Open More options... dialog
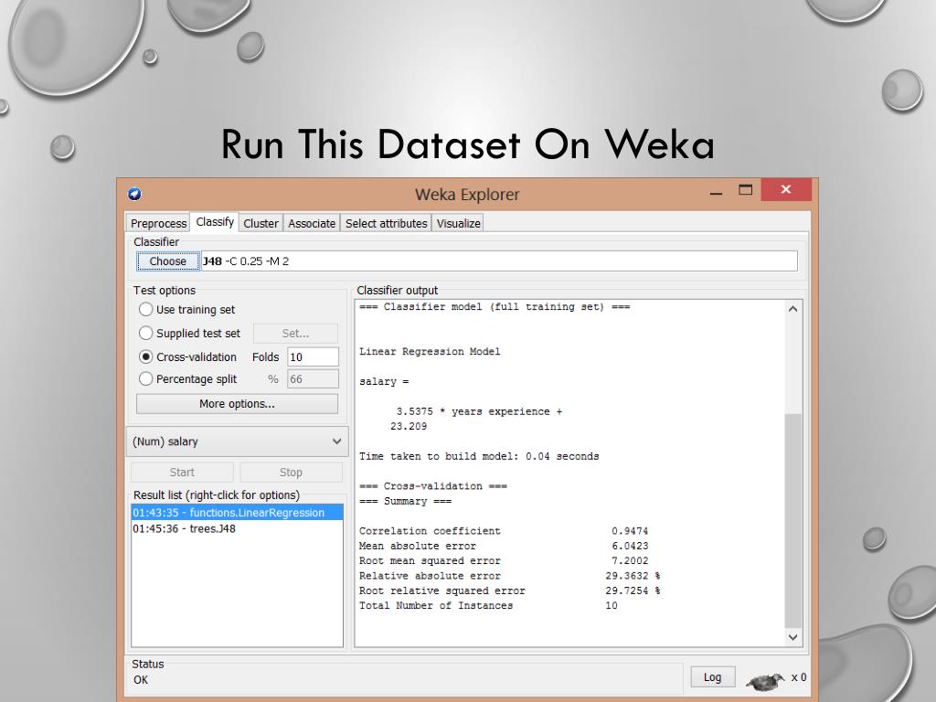The image size is (936, 702). click(x=237, y=403)
